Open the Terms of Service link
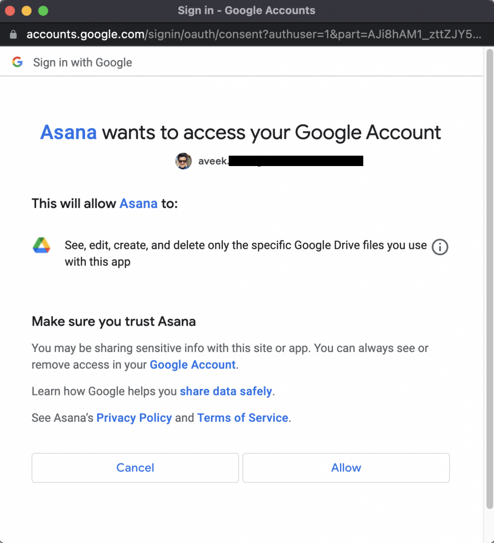 [x=242, y=418]
